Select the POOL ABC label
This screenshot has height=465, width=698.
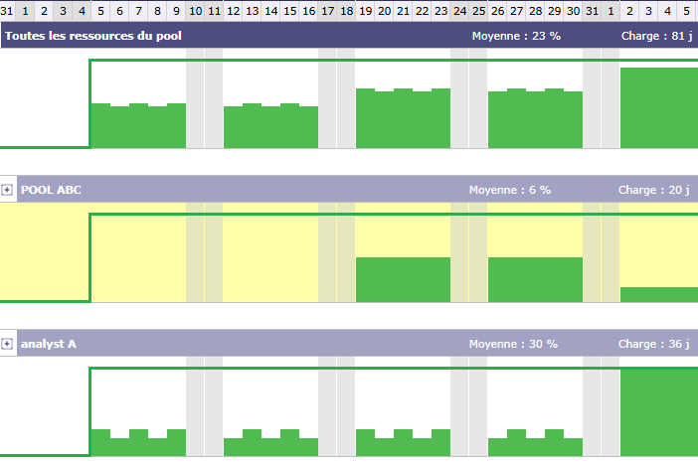(51, 190)
